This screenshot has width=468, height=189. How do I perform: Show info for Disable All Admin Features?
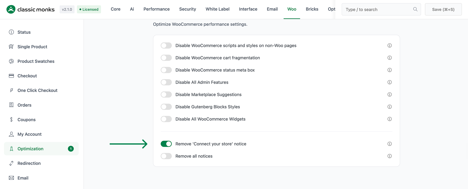390,82
